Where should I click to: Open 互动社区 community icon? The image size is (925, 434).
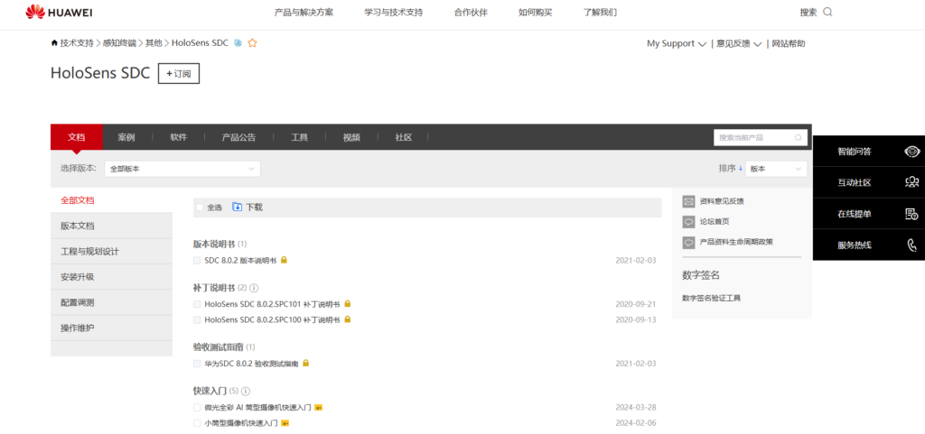tap(911, 182)
